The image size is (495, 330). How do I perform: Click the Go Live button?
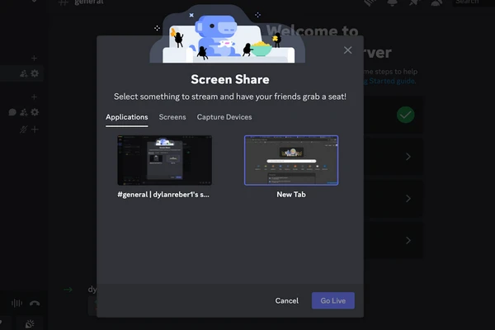click(333, 300)
